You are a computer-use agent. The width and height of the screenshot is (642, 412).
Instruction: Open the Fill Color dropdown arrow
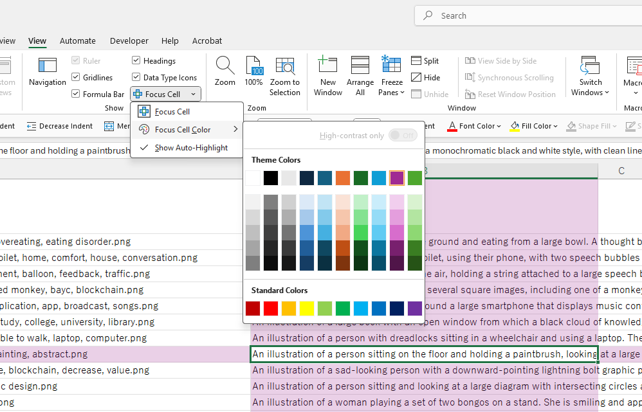(556, 127)
